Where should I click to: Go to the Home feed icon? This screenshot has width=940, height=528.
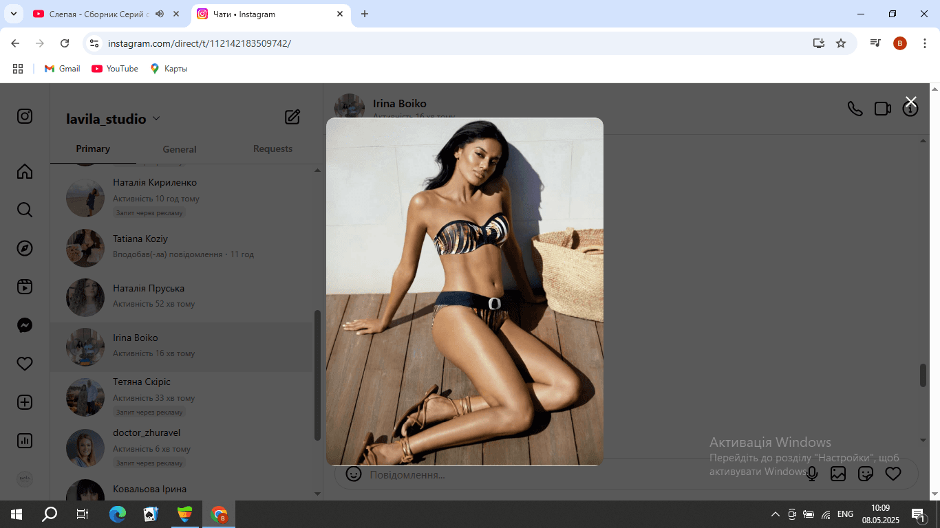[x=25, y=171]
